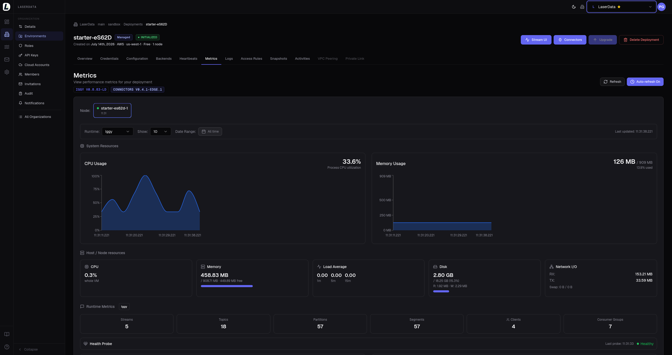Click the CONNECTORS V0.4.1-EDGE.1 badge
This screenshot has width=672, height=355.
(x=138, y=90)
